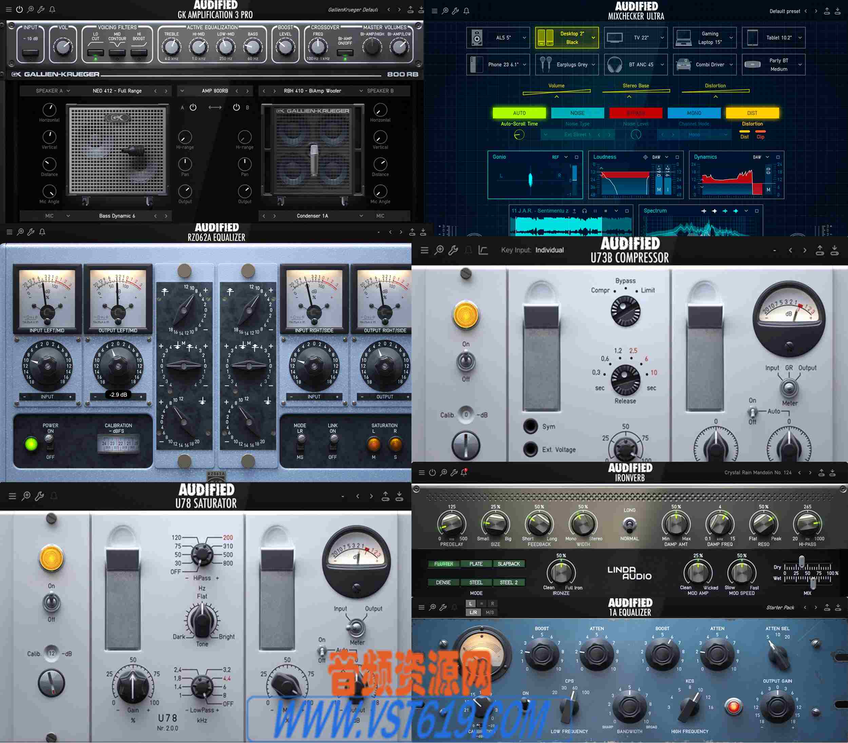Open IronVerb bell with red badge
Viewport: 848px width, 743px height.
pos(464,472)
